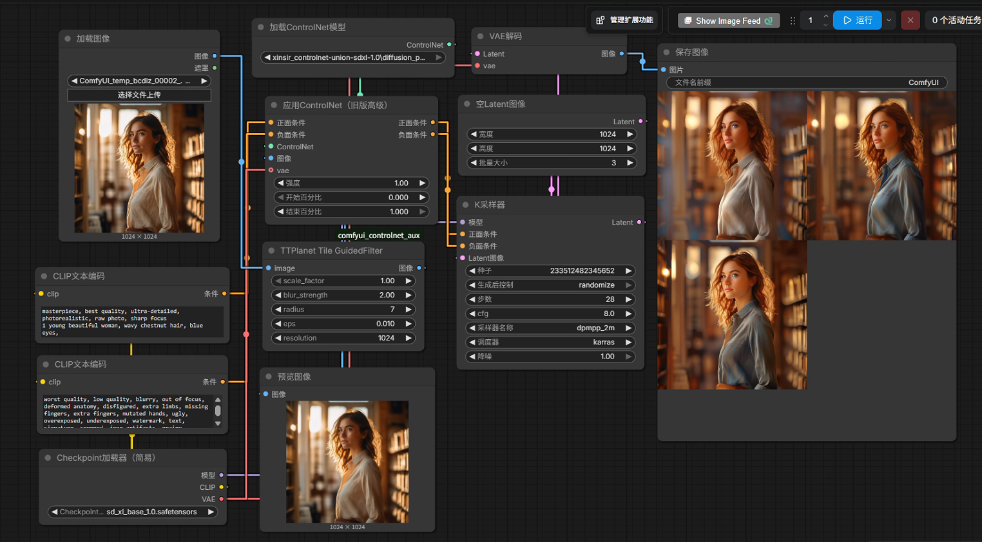The image size is (982, 542).
Task: Click the drag handle dots beside the batch count
Action: point(793,21)
